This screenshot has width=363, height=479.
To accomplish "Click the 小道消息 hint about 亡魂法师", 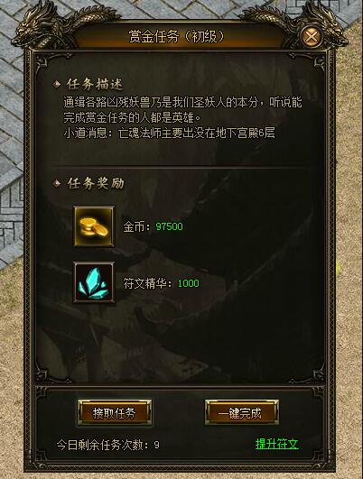I will [x=169, y=134].
